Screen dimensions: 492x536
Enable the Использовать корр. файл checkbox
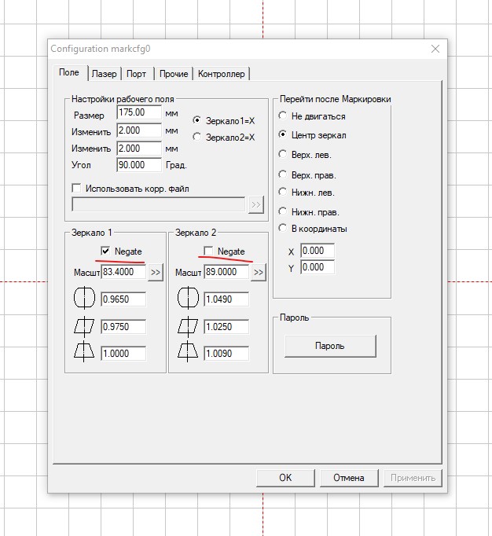click(x=76, y=189)
